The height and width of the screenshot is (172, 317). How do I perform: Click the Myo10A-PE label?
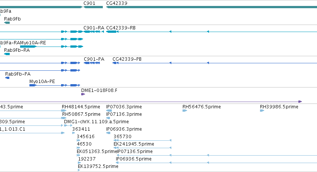(42, 82)
